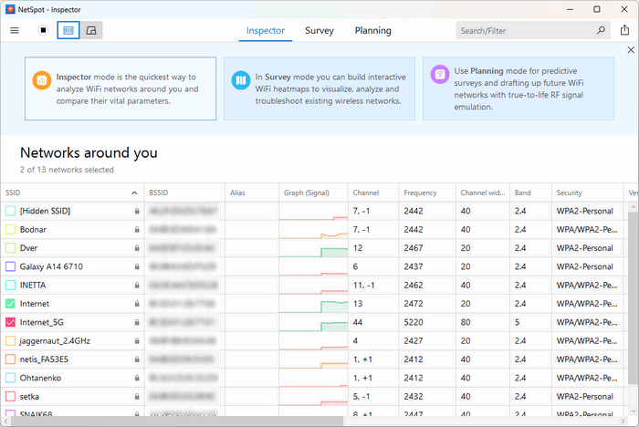Screen dimensions: 639x427
Task: Uncheck the Internet_5G network checkbox
Action: pos(10,322)
